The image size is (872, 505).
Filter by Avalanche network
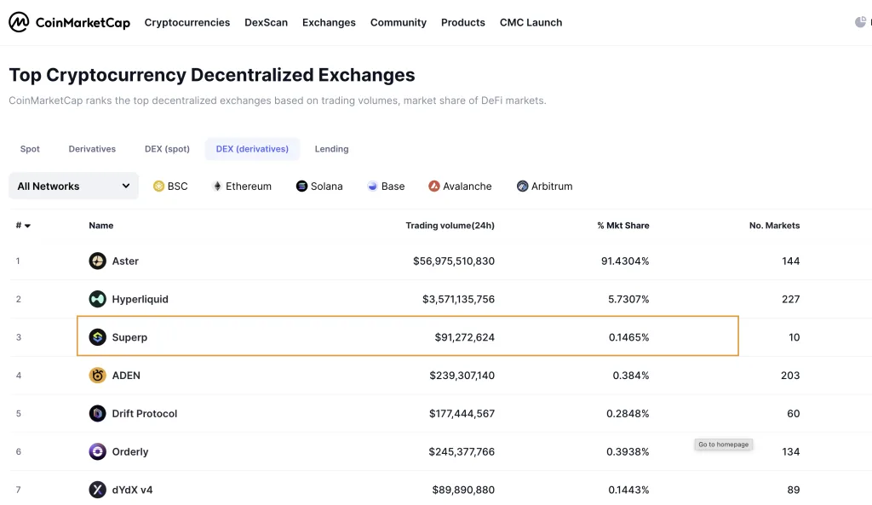click(460, 187)
